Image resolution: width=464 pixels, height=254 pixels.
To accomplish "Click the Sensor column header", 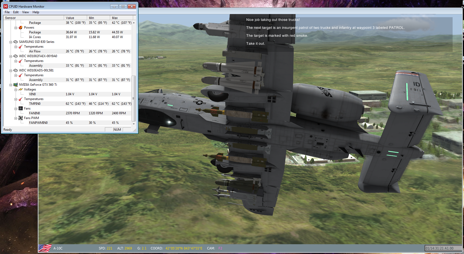I will 34,18.
